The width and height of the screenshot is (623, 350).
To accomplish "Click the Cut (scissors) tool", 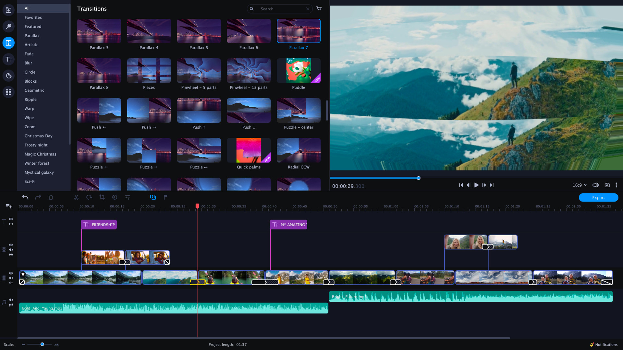I will 76,197.
